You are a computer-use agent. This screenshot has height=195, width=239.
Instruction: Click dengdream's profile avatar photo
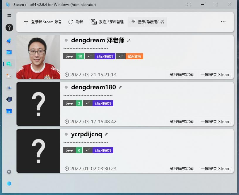click(38, 57)
